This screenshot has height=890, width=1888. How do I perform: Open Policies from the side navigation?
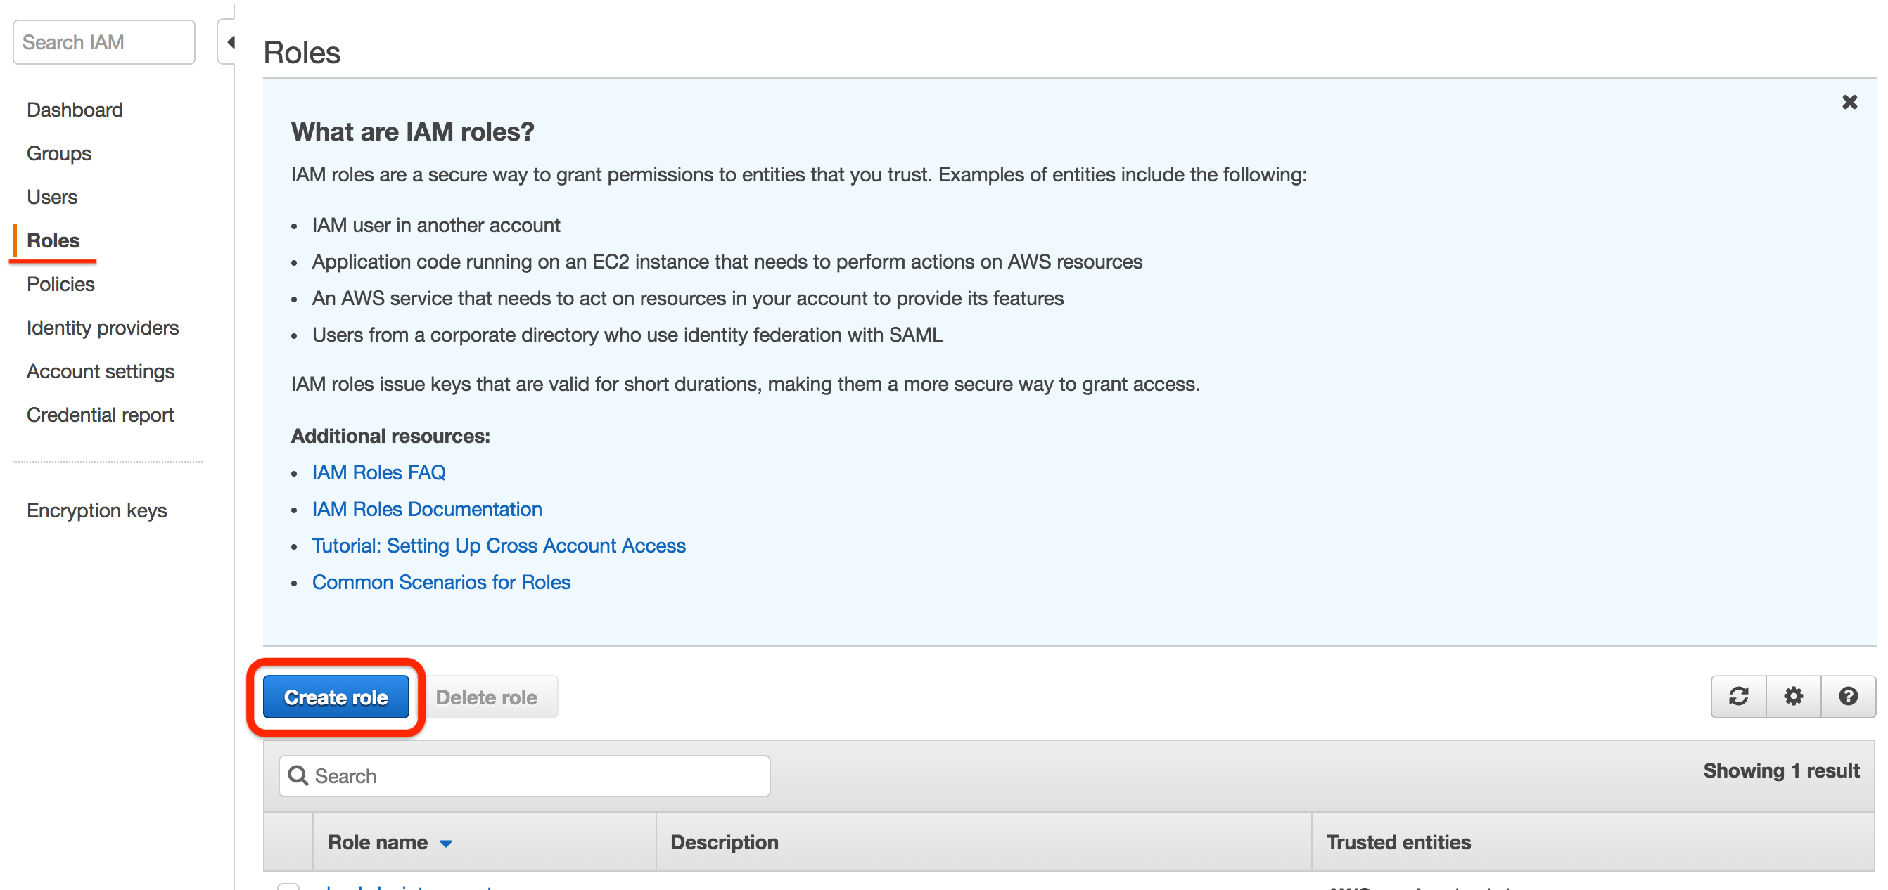[x=60, y=284]
